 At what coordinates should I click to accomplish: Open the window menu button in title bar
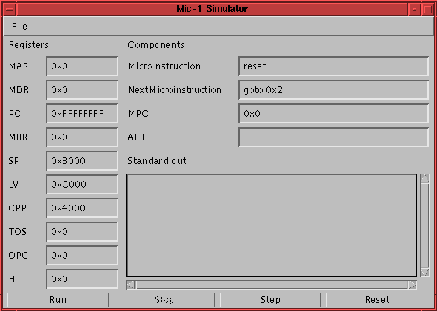10,9
